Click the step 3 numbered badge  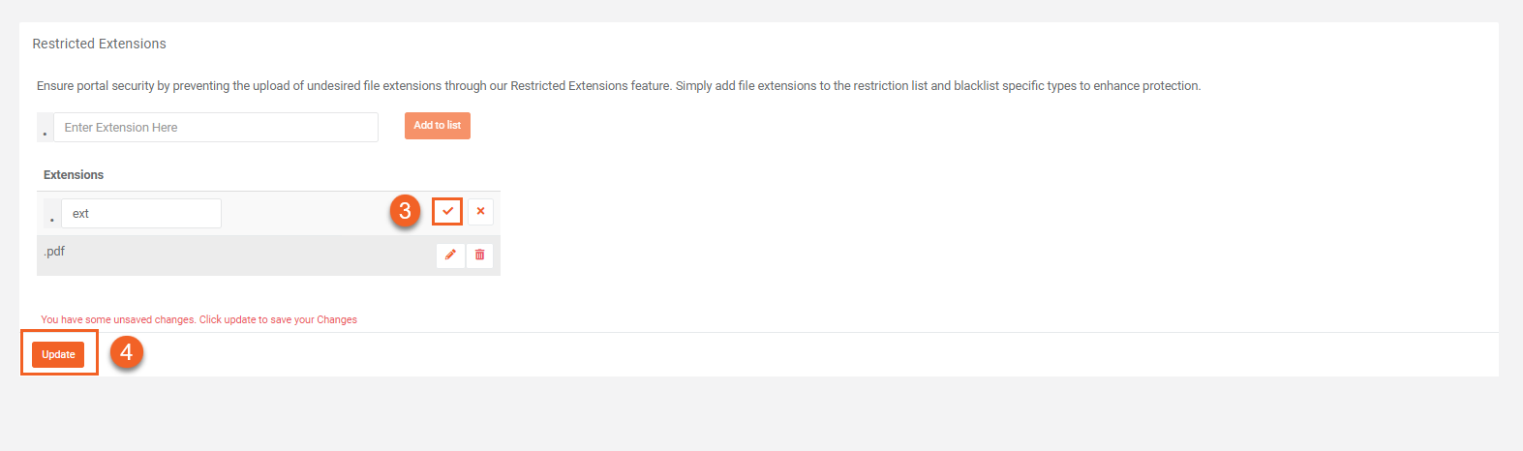tap(406, 211)
